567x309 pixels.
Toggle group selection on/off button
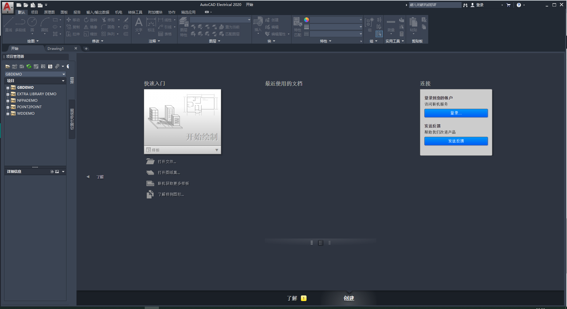coord(379,34)
